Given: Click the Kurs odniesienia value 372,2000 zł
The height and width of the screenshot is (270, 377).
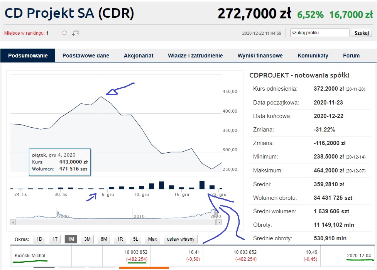Looking at the screenshot, I should point(329,89).
